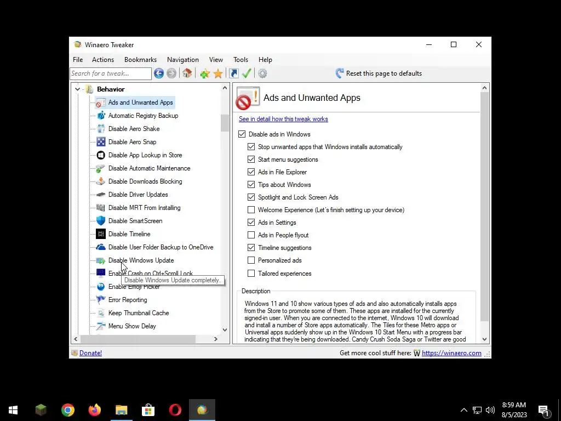The image size is (561, 421).
Task: Enable Tailored experiences checkbox
Action: pyautogui.click(x=251, y=274)
